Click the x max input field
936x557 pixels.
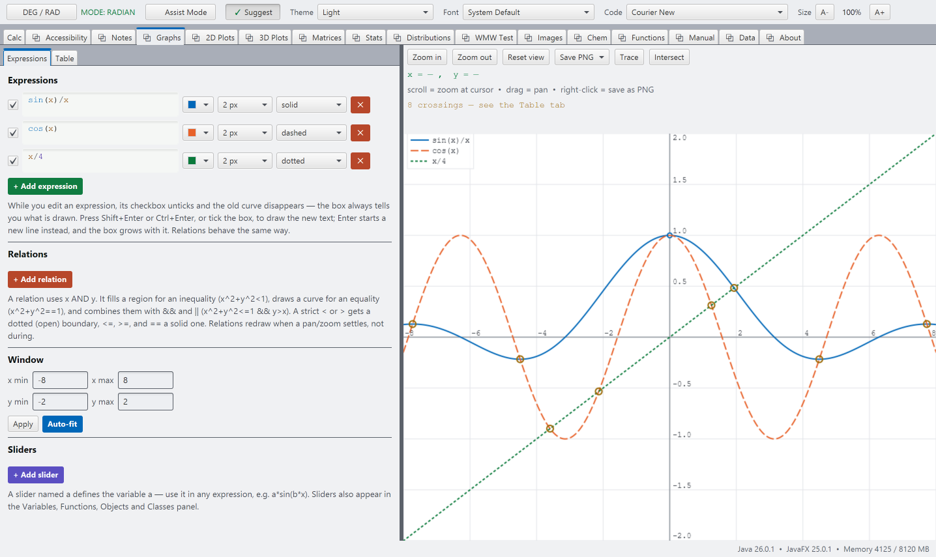[145, 380]
